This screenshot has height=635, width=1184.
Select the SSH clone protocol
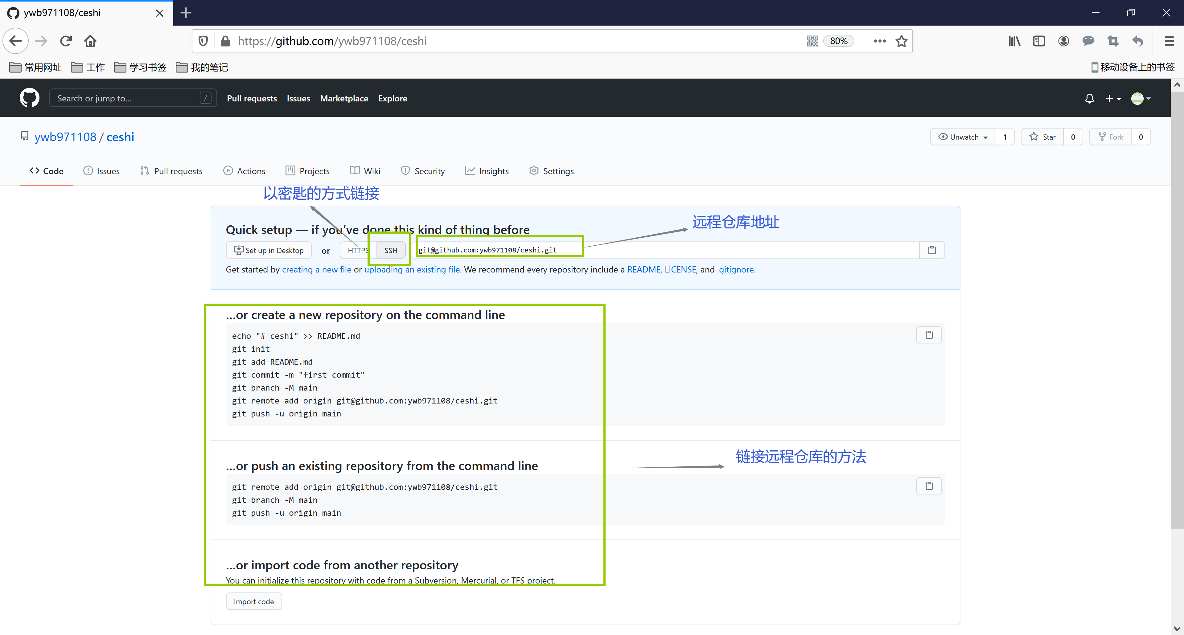click(x=391, y=250)
